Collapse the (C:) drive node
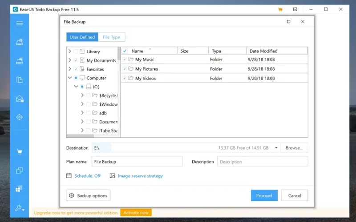Viewport: 356px width, 222px height. click(x=76, y=87)
